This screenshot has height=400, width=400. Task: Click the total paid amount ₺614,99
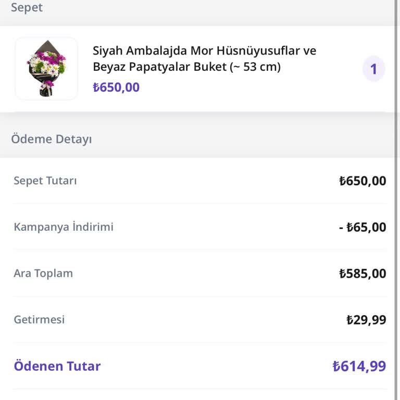tap(359, 366)
